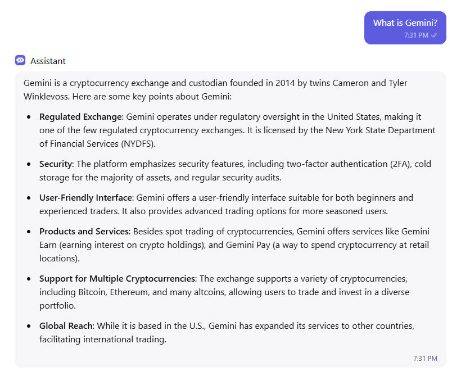Click the bold "User-Friendly Interface" heading
The width and height of the screenshot is (461, 371).
pyautogui.click(x=85, y=198)
